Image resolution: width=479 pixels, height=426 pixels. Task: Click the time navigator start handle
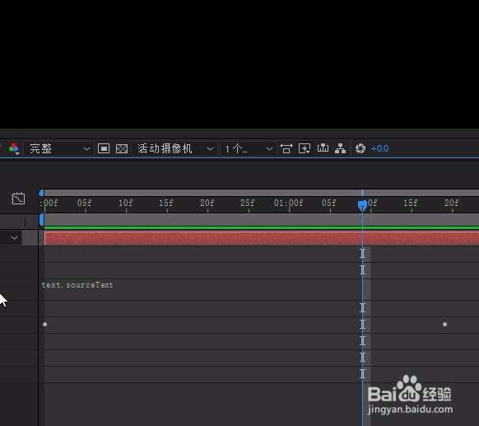tap(41, 193)
